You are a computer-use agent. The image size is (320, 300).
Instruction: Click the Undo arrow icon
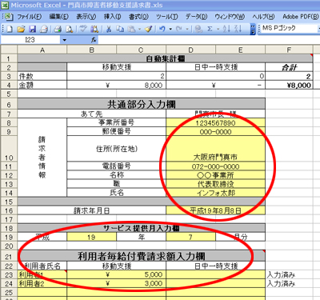(162, 29)
